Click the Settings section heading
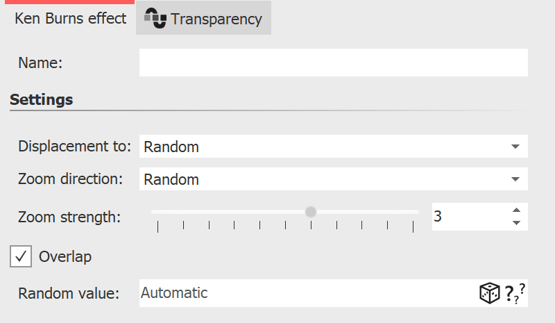 [42, 99]
